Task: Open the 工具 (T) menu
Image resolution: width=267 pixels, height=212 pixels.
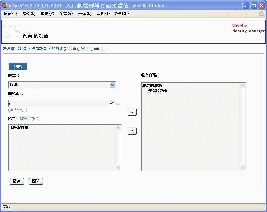Action: tap(103, 13)
